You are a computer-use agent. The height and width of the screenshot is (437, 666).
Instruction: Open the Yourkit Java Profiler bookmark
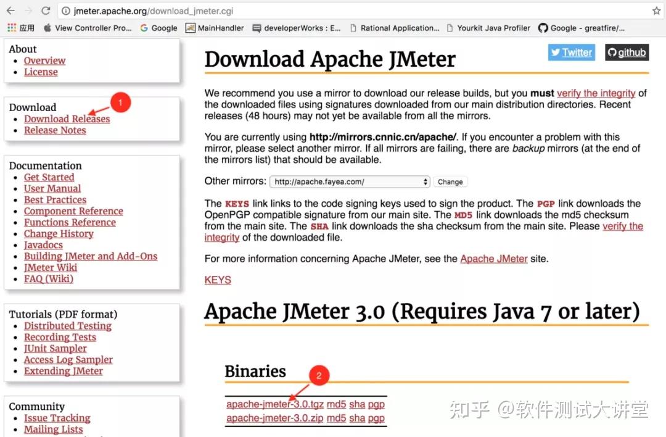493,27
